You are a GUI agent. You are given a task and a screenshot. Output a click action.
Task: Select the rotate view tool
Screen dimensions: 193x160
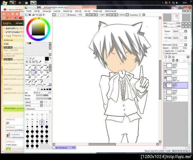(x=33, y=62)
